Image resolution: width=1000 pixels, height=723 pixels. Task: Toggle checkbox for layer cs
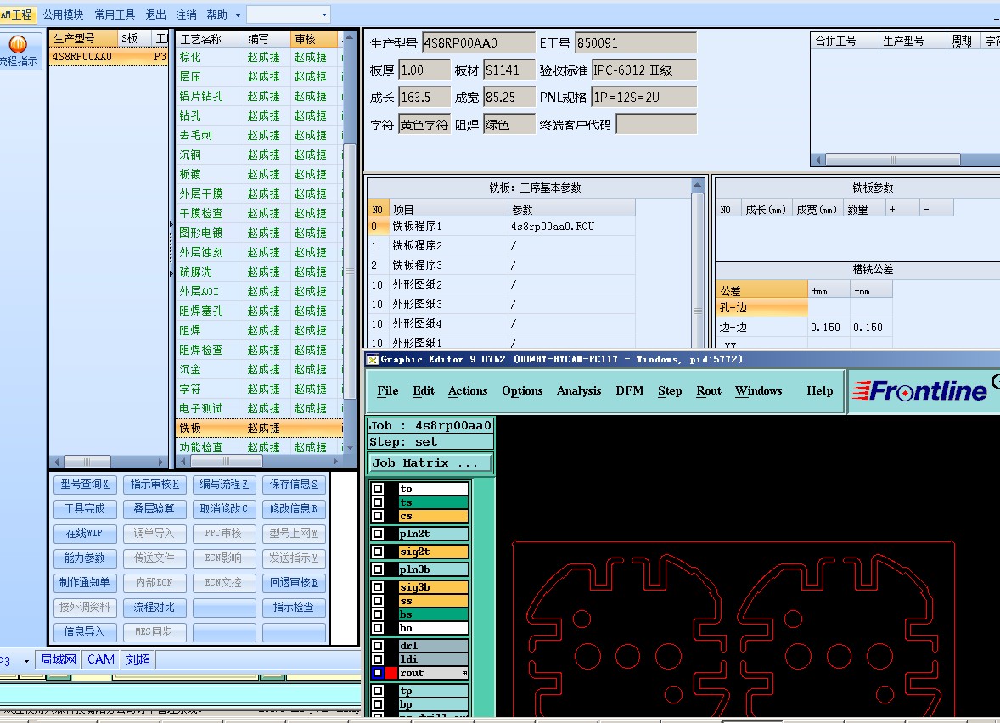[378, 516]
